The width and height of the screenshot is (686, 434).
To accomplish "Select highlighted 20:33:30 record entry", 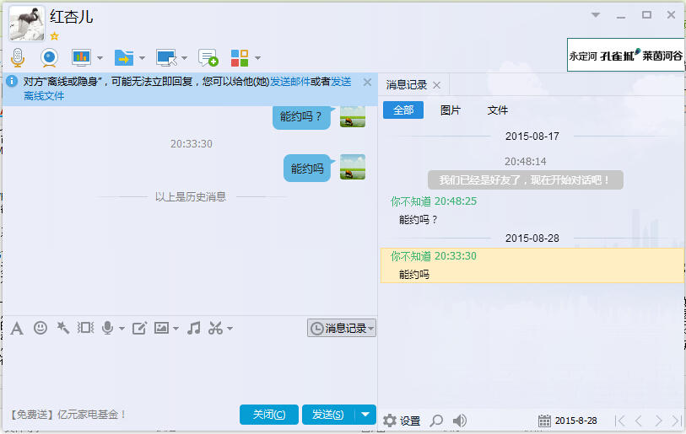I will pos(532,265).
